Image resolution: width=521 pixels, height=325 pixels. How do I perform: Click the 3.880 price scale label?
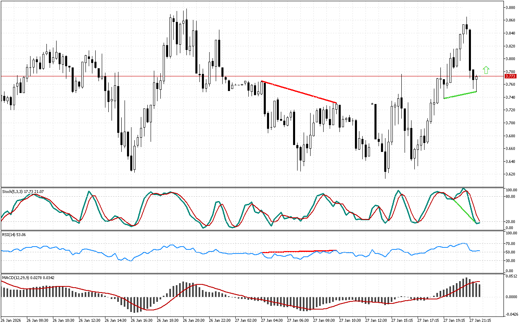coord(510,7)
